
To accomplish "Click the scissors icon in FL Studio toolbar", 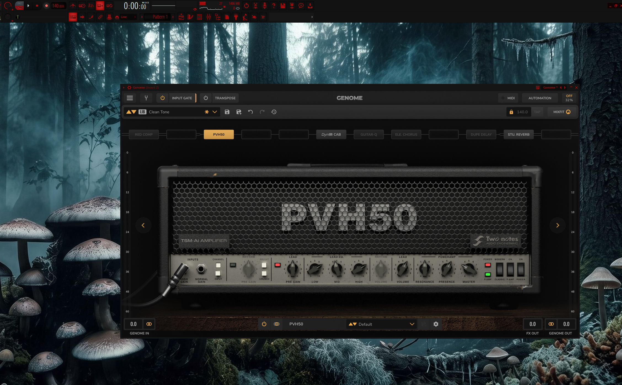I will [255, 6].
